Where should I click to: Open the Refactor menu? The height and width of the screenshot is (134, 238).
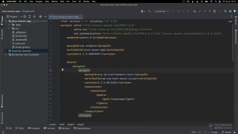coord(55,1)
